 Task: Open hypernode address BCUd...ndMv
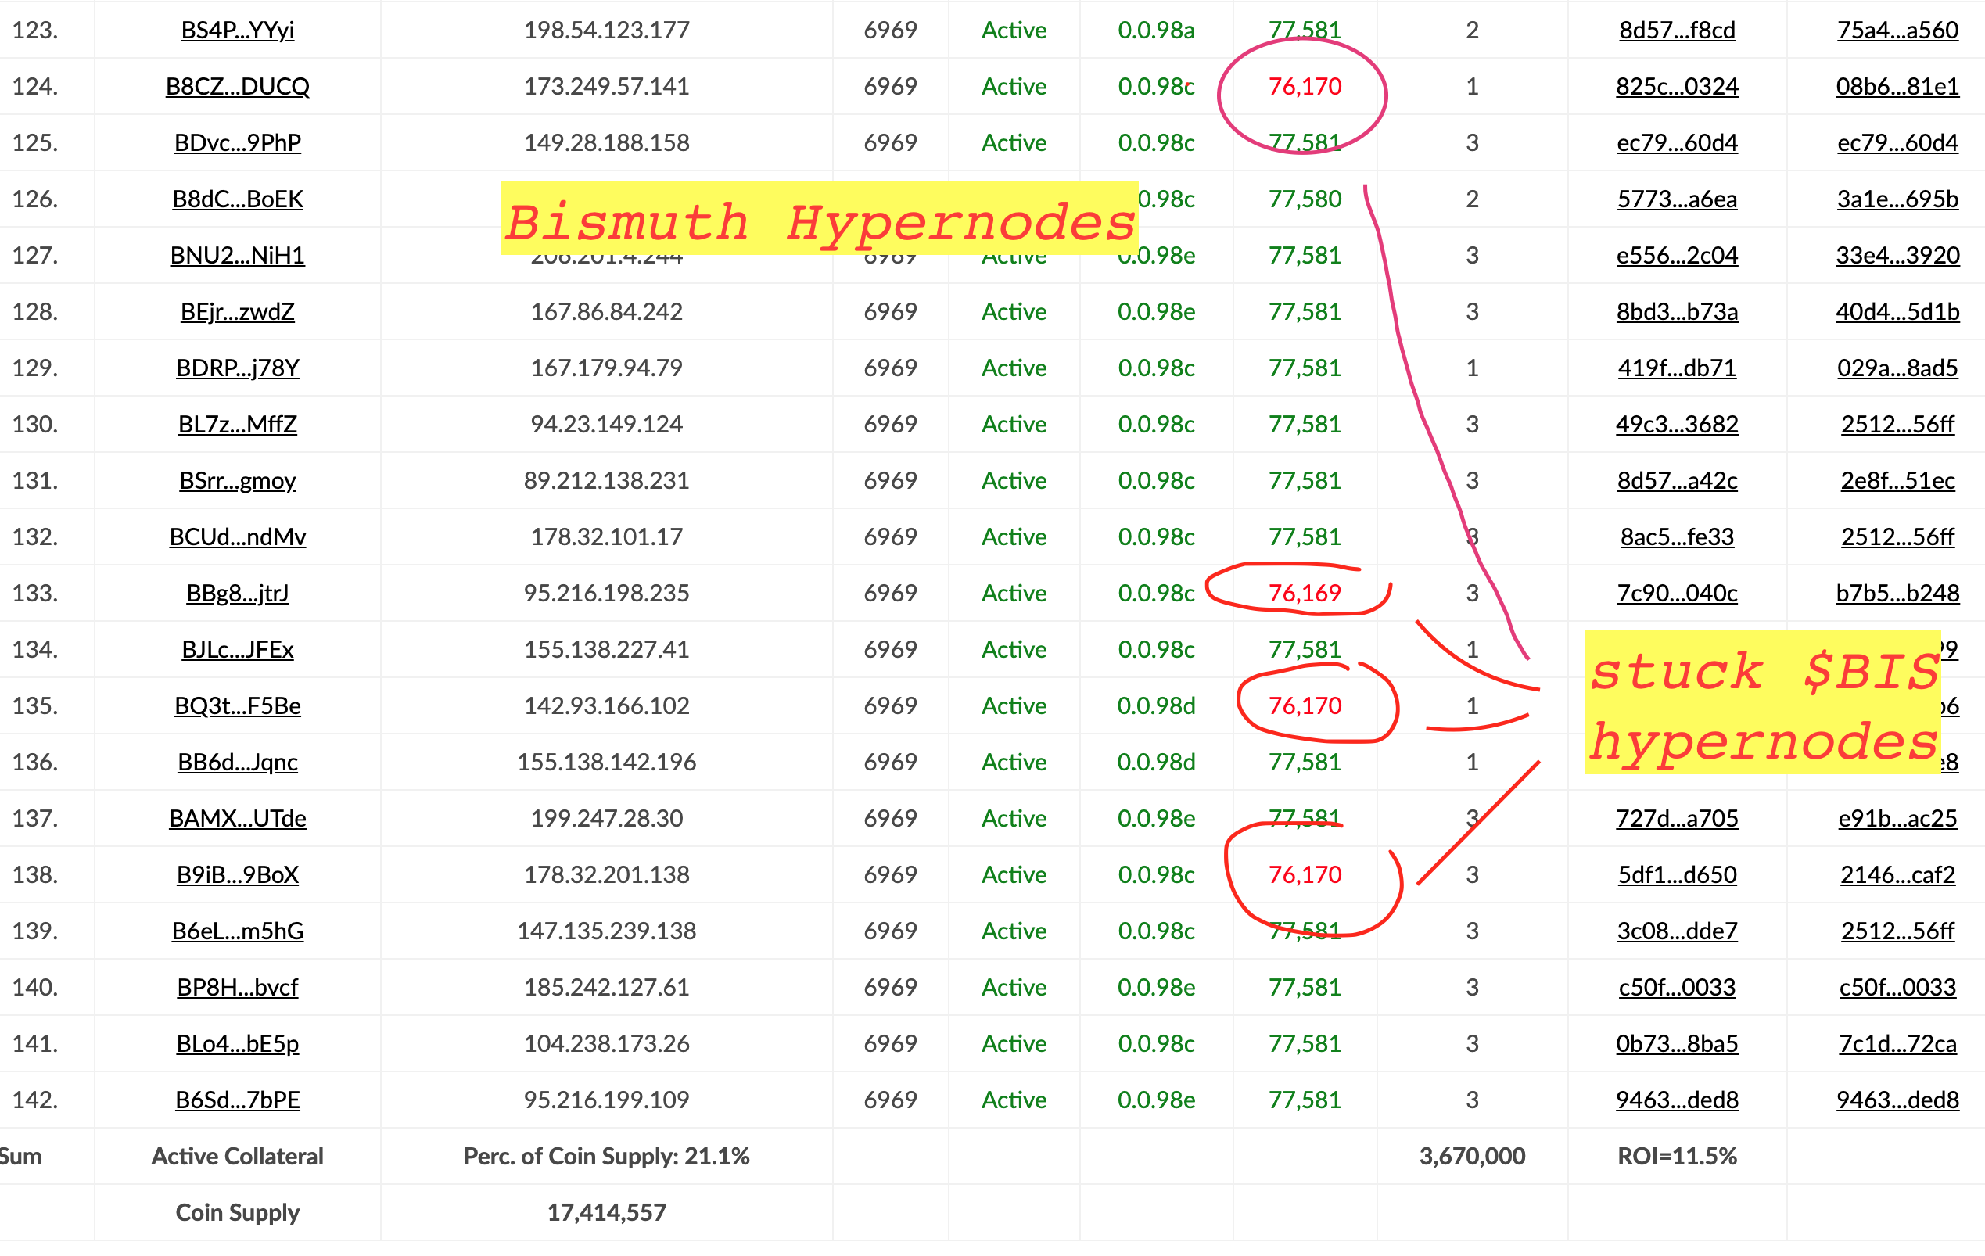238,536
